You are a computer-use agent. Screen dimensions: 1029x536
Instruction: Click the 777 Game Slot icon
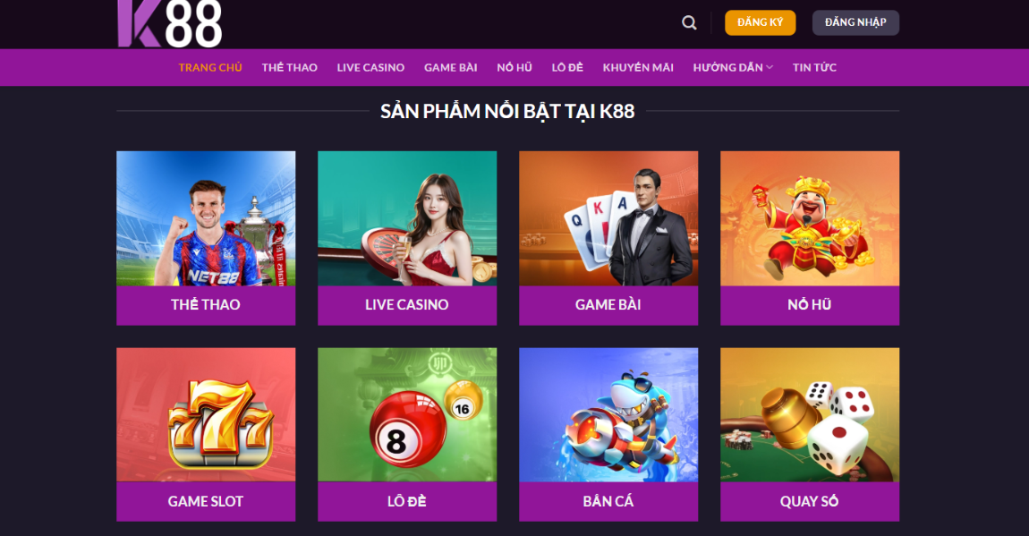point(206,414)
